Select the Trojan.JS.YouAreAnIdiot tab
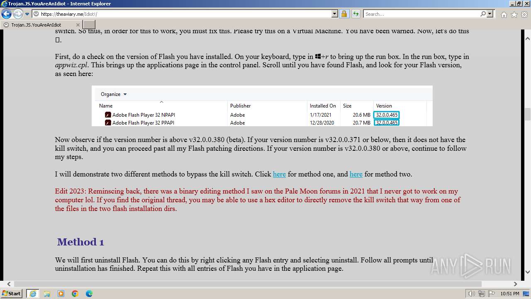The height and width of the screenshot is (299, 531). (x=41, y=25)
